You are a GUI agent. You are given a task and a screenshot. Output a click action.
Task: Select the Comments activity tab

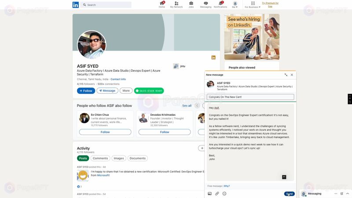click(x=100, y=158)
